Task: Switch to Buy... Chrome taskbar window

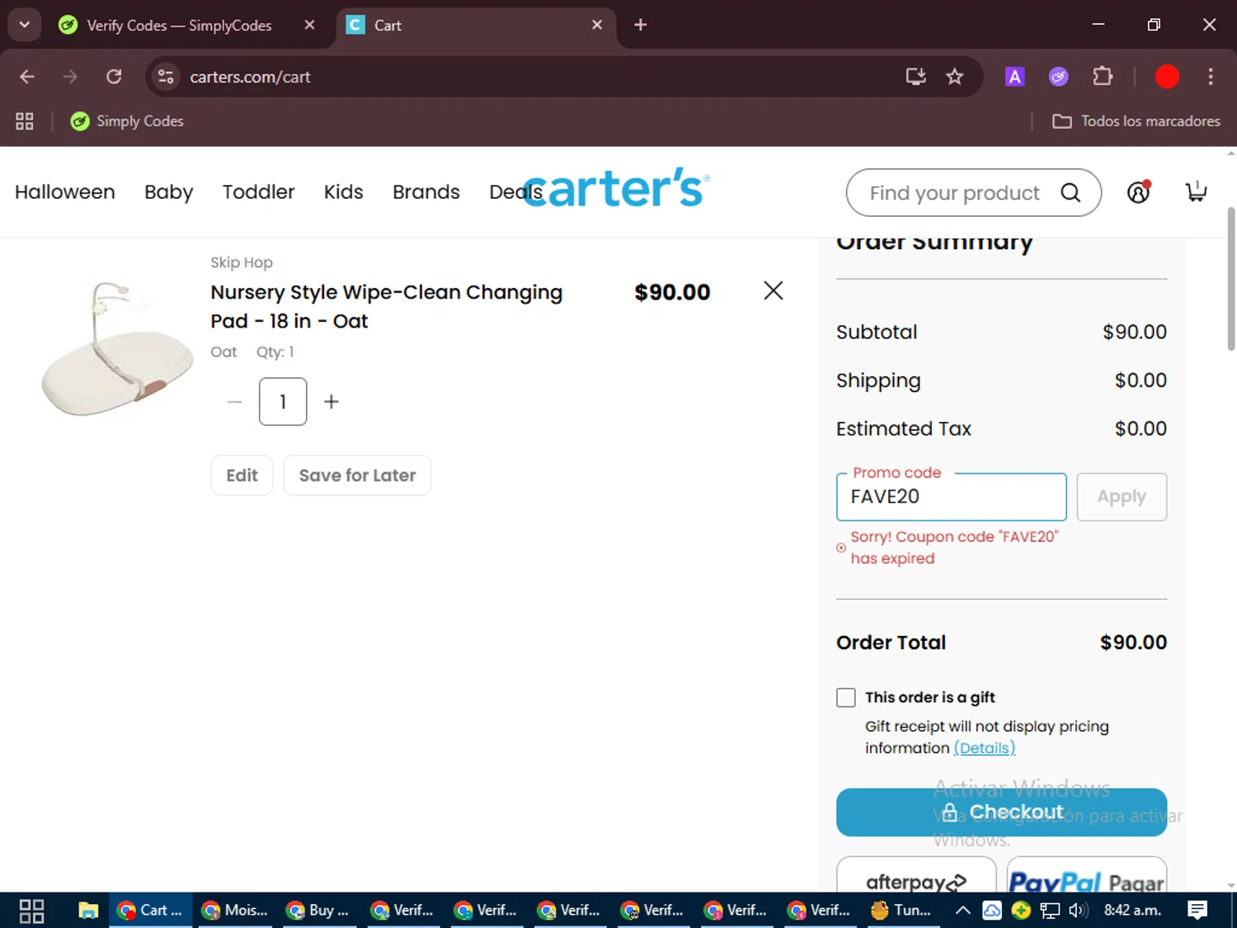Action: (318, 911)
